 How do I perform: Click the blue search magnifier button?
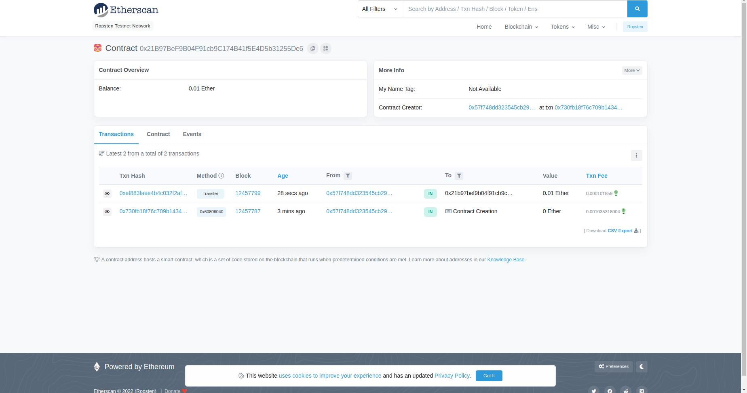click(x=637, y=9)
